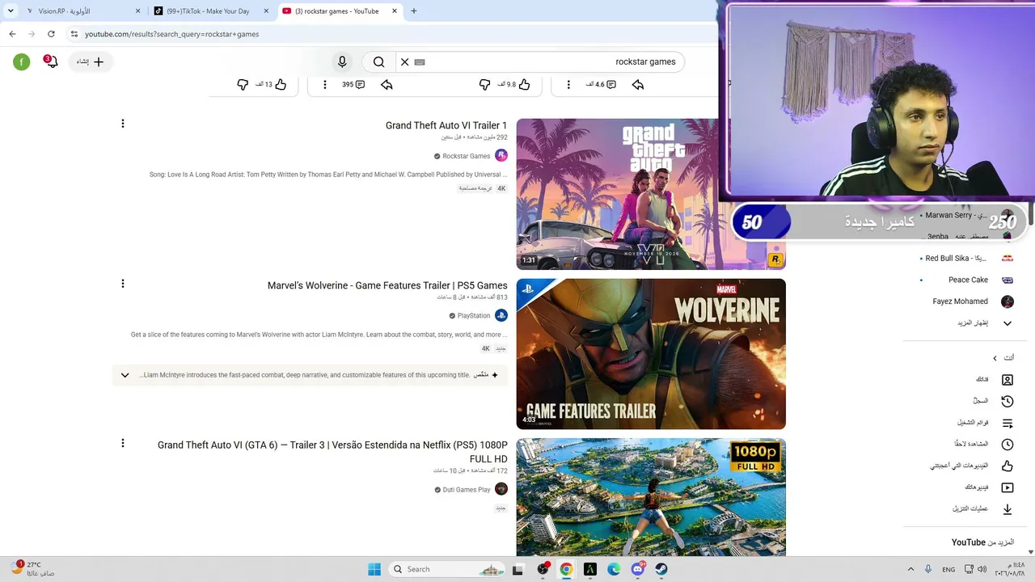Open a new browser tab
1035x582 pixels.
coord(414,11)
